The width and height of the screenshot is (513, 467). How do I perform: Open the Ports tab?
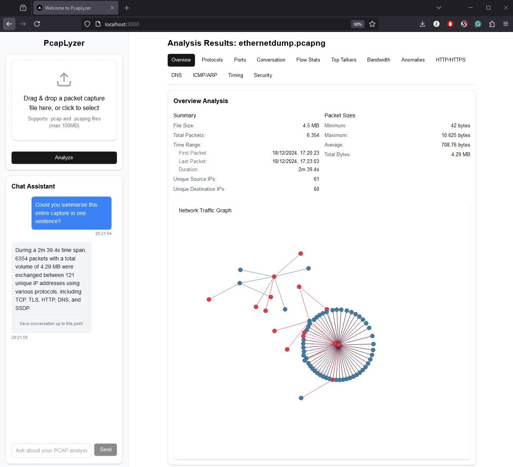click(x=240, y=60)
